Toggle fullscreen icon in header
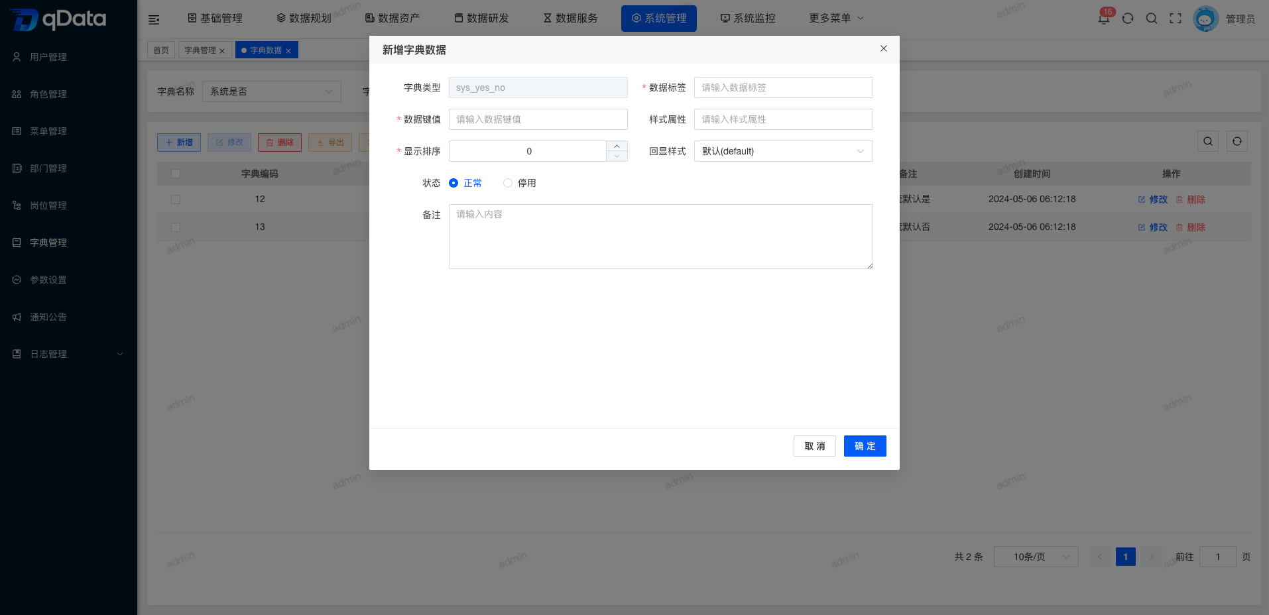The height and width of the screenshot is (615, 1269). point(1176,19)
